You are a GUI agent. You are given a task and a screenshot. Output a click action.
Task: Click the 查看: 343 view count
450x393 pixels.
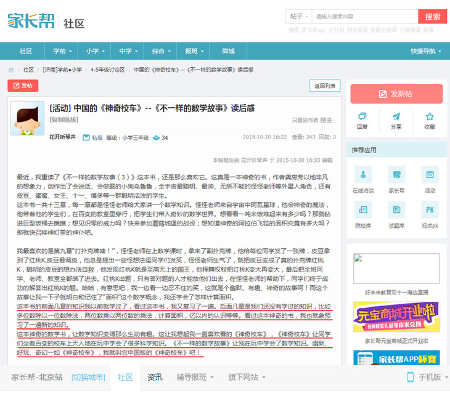[x=303, y=137]
